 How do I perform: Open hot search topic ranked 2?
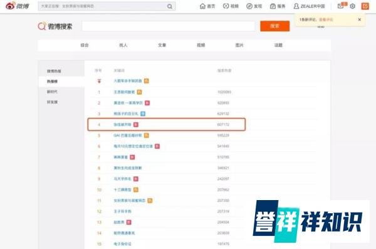[x=128, y=103]
